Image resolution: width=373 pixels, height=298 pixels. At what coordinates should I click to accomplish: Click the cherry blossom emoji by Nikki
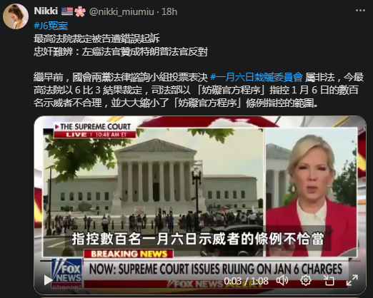pos(80,11)
